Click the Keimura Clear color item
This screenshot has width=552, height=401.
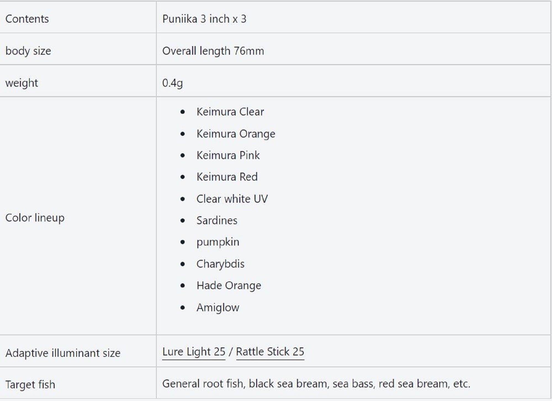point(230,112)
